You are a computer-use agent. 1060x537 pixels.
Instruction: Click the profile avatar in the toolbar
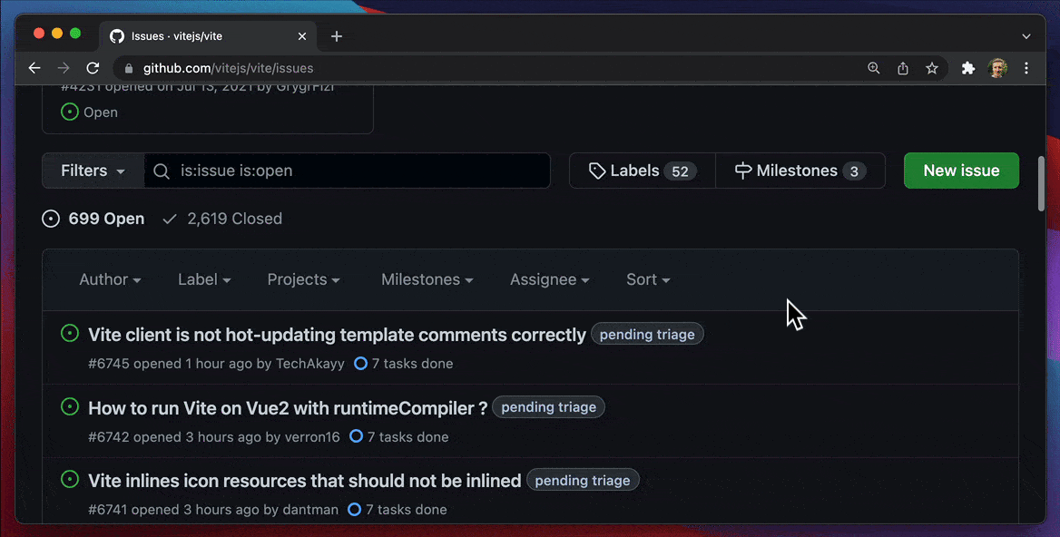[997, 68]
